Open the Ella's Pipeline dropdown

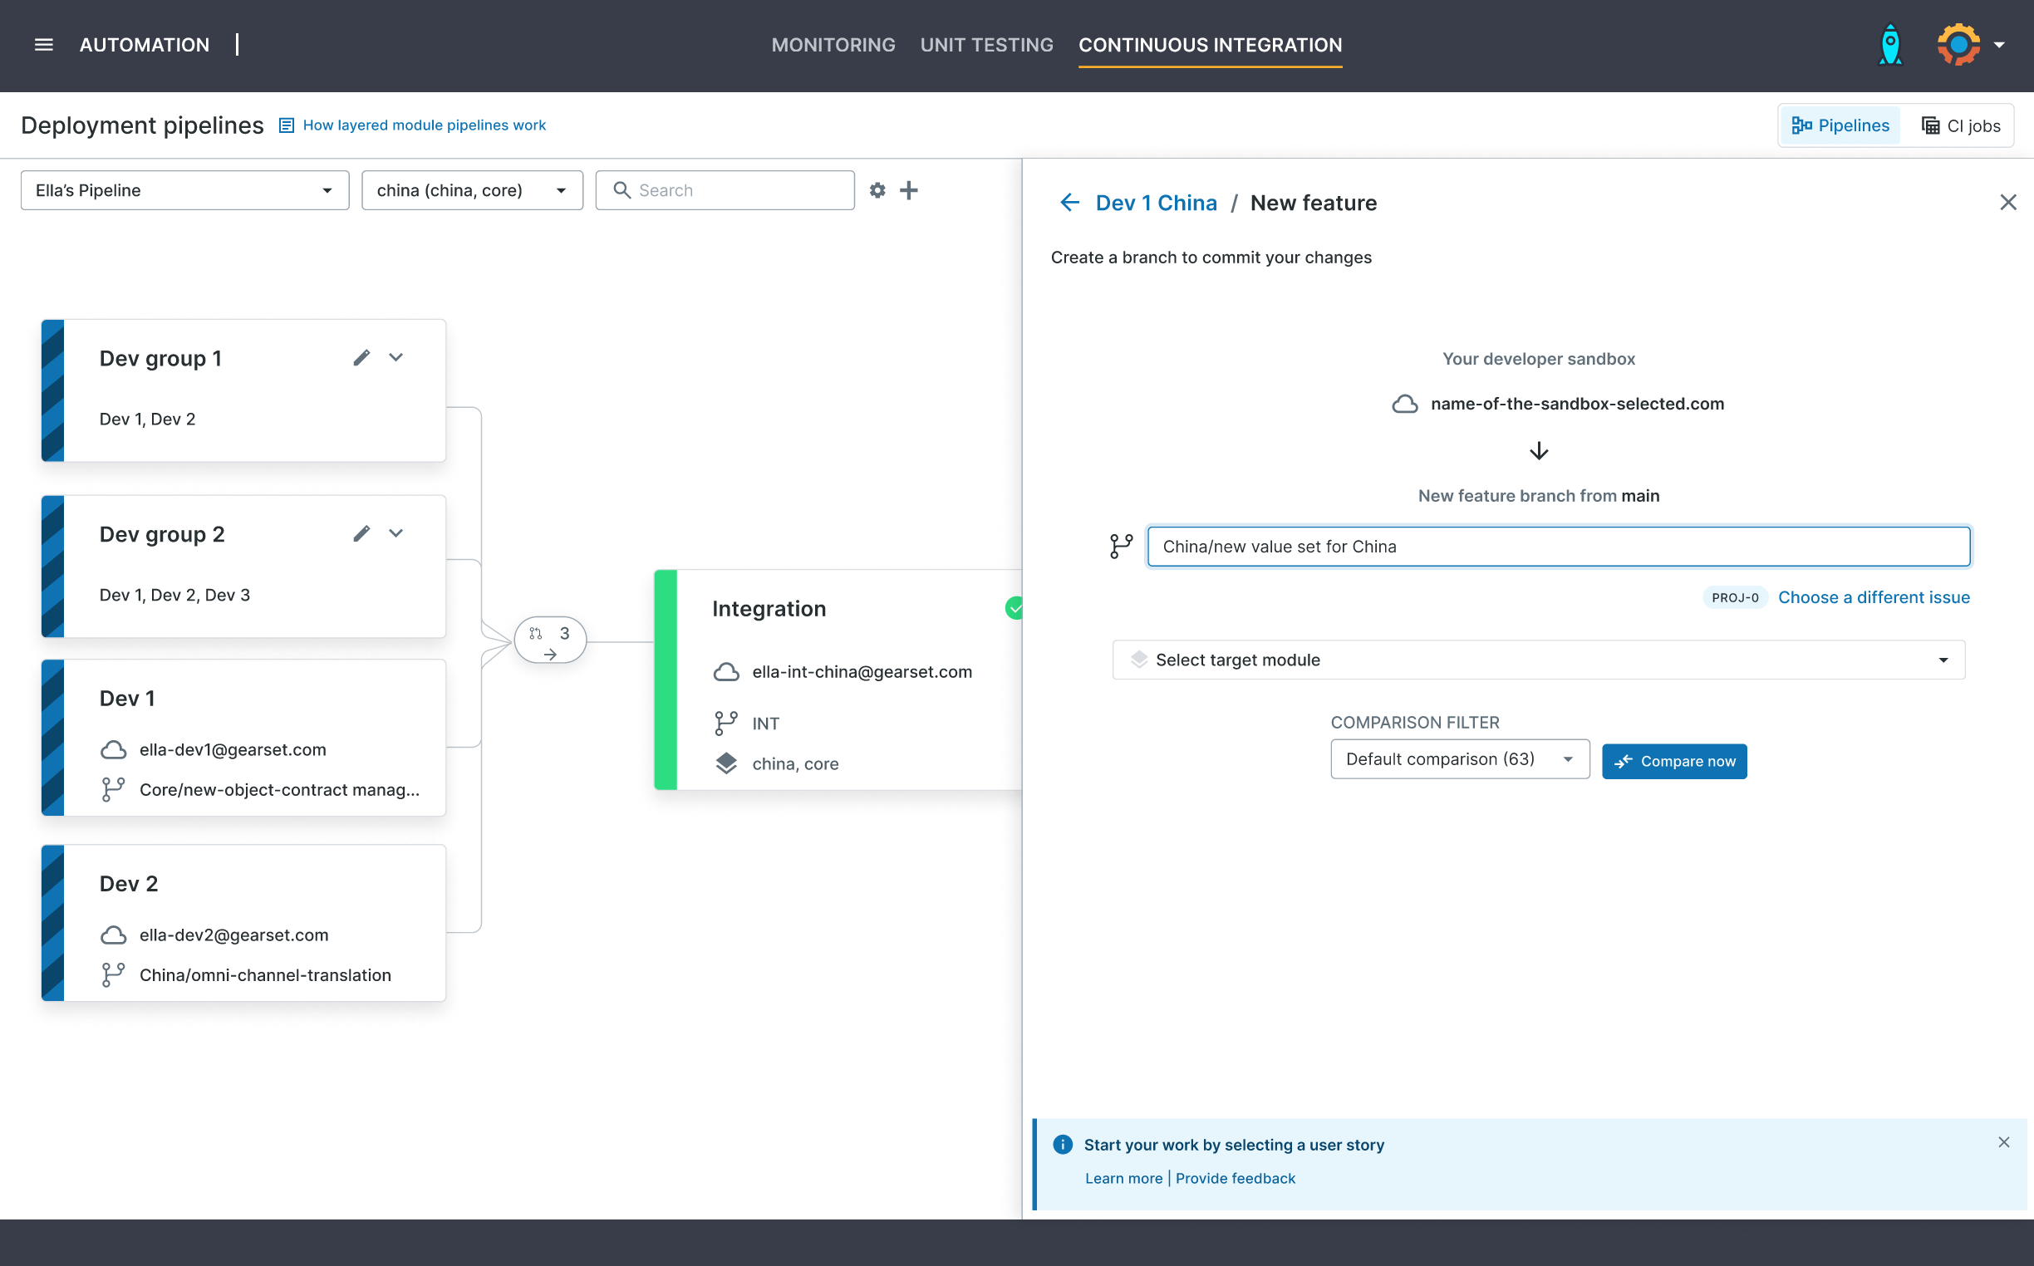[184, 190]
